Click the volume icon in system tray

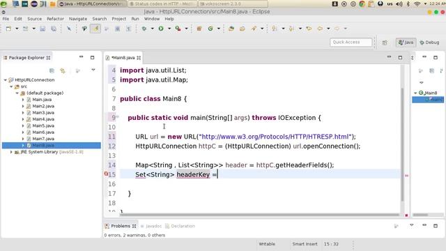point(399,3)
